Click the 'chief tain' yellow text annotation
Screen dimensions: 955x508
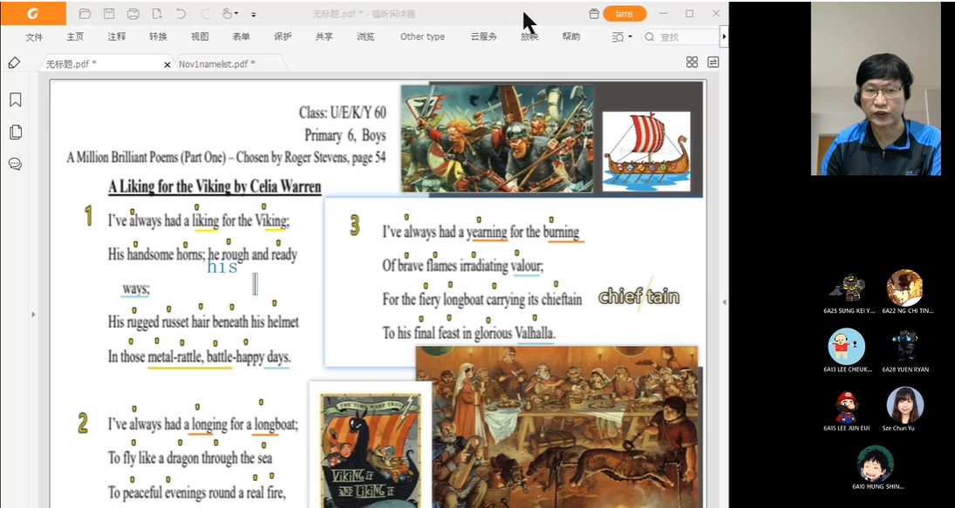(639, 297)
